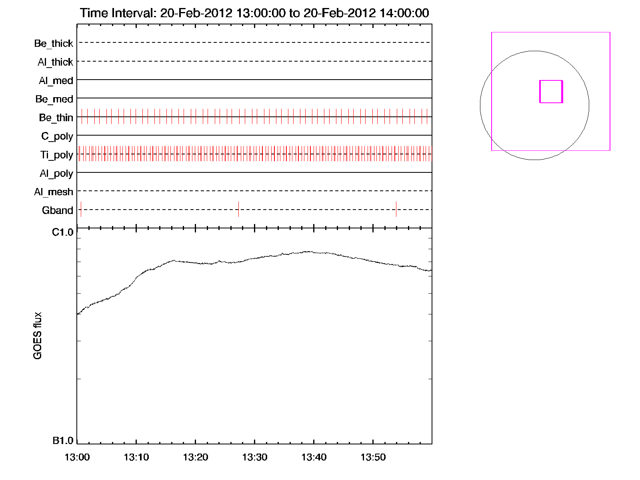Select the Gband row label
Image resolution: width=640 pixels, height=480 pixels.
click(x=58, y=210)
